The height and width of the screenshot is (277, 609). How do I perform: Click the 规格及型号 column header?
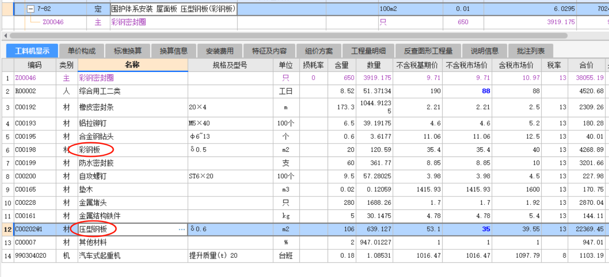230,65
